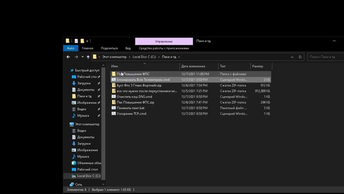Expand the chevron before Этот компьютер breadcrumb

pyautogui.click(x=99, y=57)
